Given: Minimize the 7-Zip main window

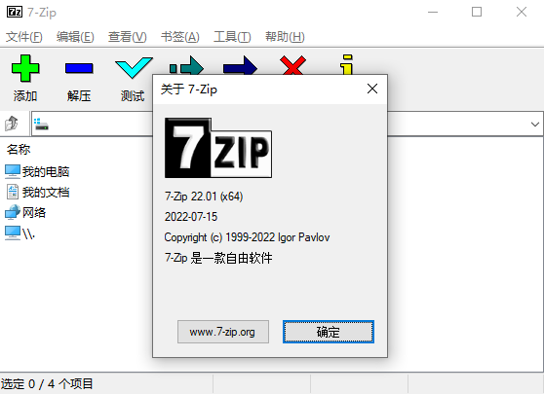Looking at the screenshot, I should coord(433,12).
